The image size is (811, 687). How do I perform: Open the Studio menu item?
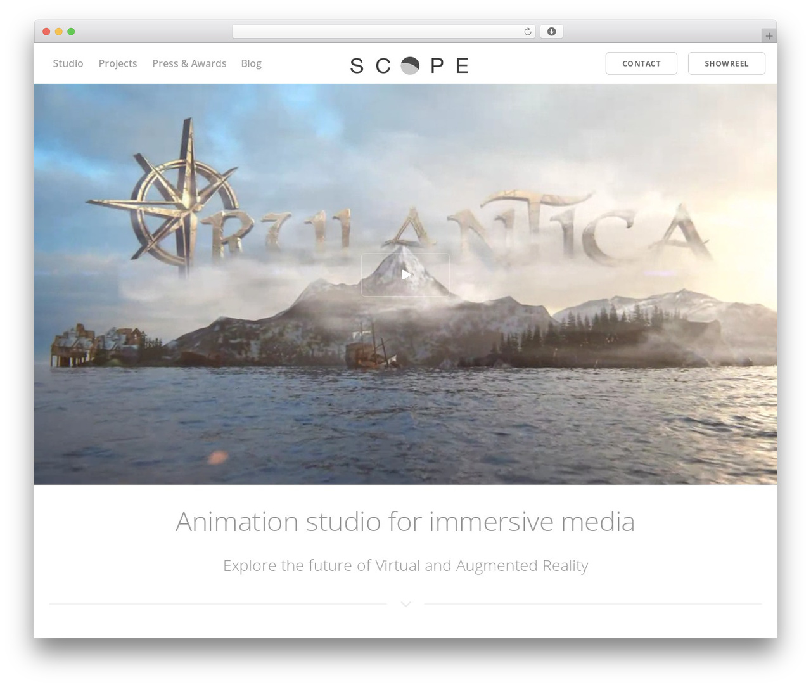coord(68,63)
